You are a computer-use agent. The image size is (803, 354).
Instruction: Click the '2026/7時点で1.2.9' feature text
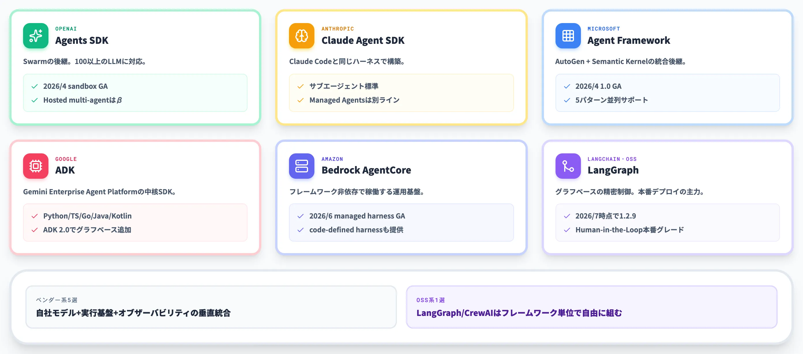606,216
